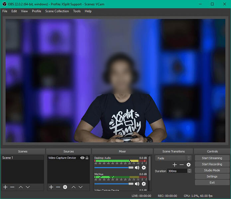
Task: Move scene down with the arrow in the Scenes panel
Action: [x=28, y=187]
